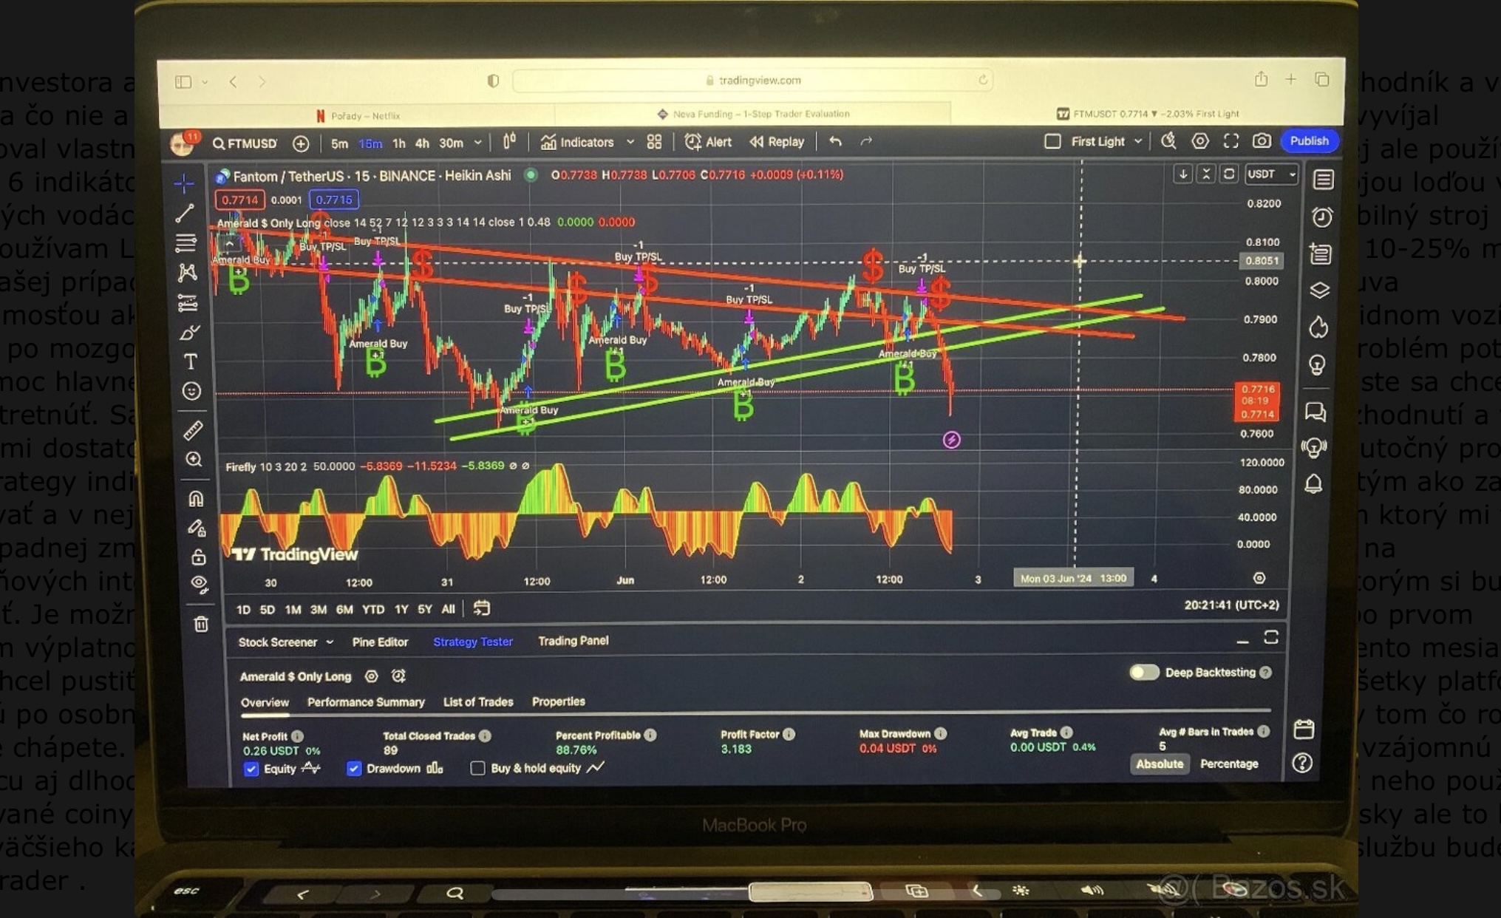Viewport: 1501px width, 918px height.
Task: Open FTMUSD symbol search field
Action: [245, 143]
